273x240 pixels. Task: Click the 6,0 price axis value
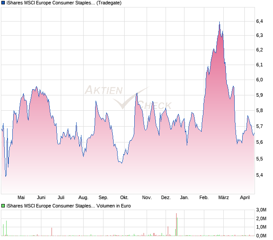(259, 80)
